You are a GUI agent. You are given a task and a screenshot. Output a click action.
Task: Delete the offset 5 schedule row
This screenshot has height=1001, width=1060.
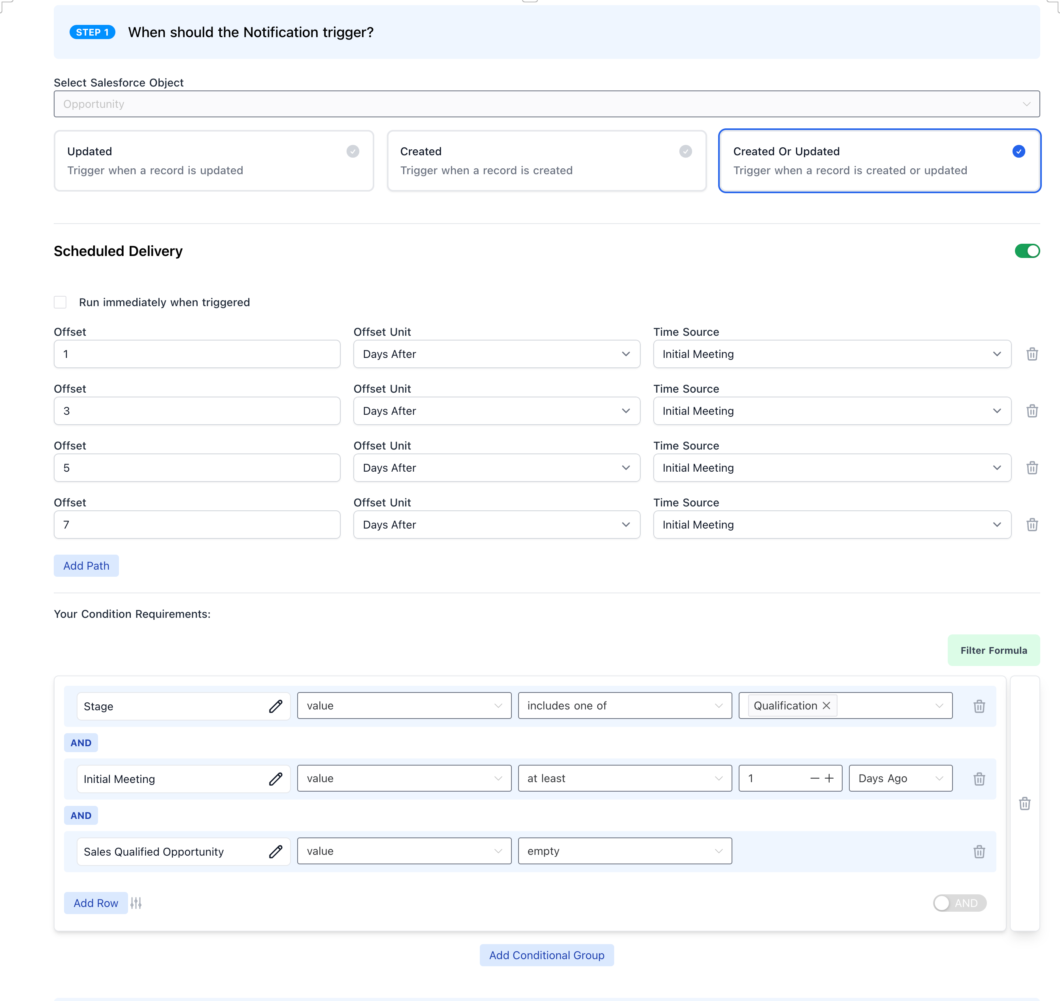tap(1032, 468)
